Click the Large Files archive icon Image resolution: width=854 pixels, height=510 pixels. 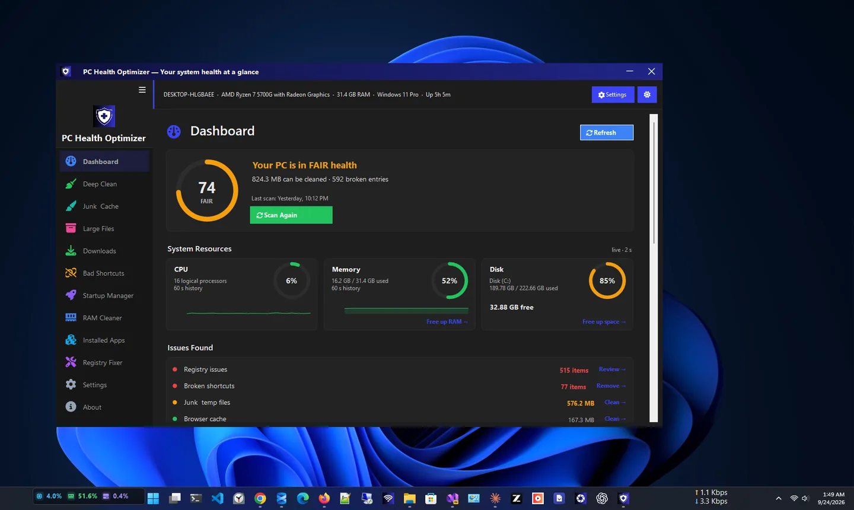(x=71, y=228)
